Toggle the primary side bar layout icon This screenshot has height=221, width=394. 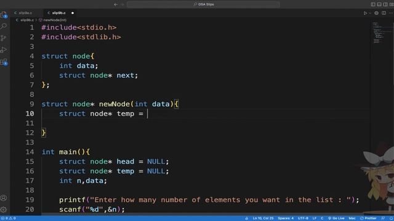pos(373,4)
